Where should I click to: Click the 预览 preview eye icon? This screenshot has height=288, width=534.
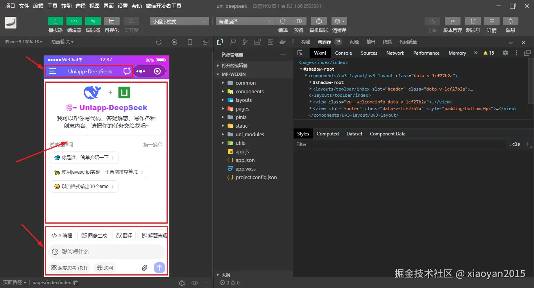point(299,21)
